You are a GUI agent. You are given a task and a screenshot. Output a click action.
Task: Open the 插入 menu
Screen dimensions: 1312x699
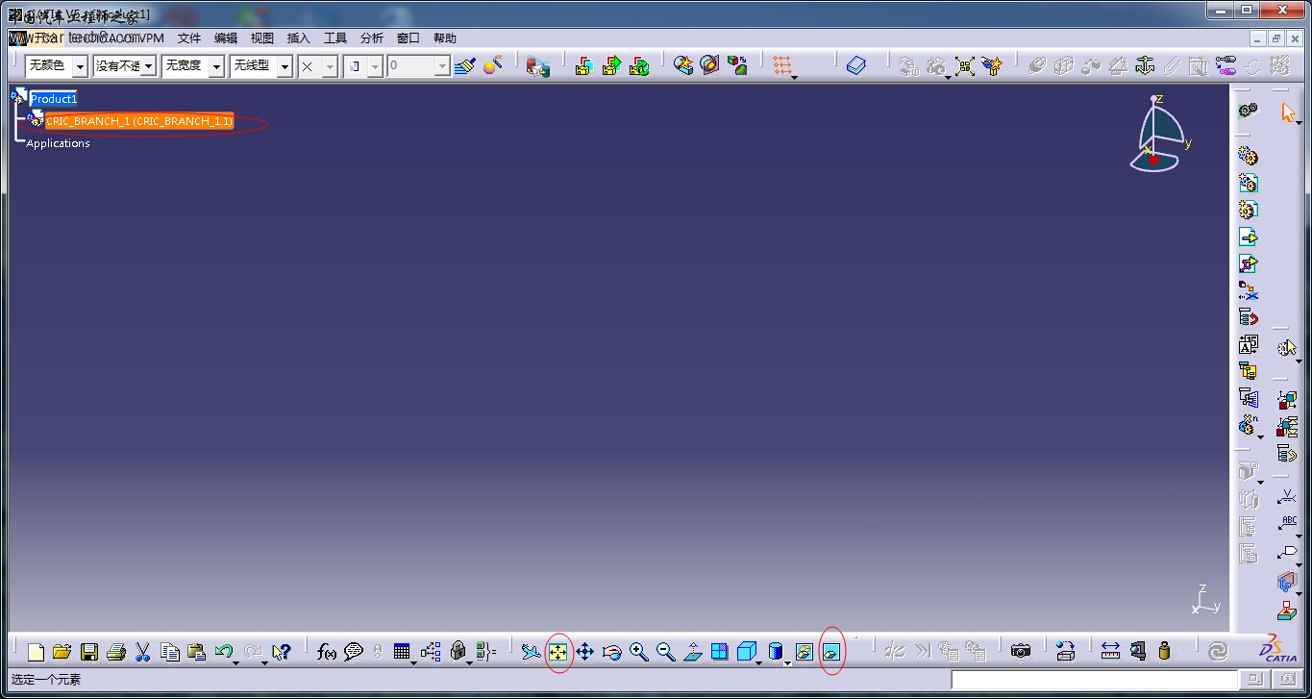(x=299, y=37)
